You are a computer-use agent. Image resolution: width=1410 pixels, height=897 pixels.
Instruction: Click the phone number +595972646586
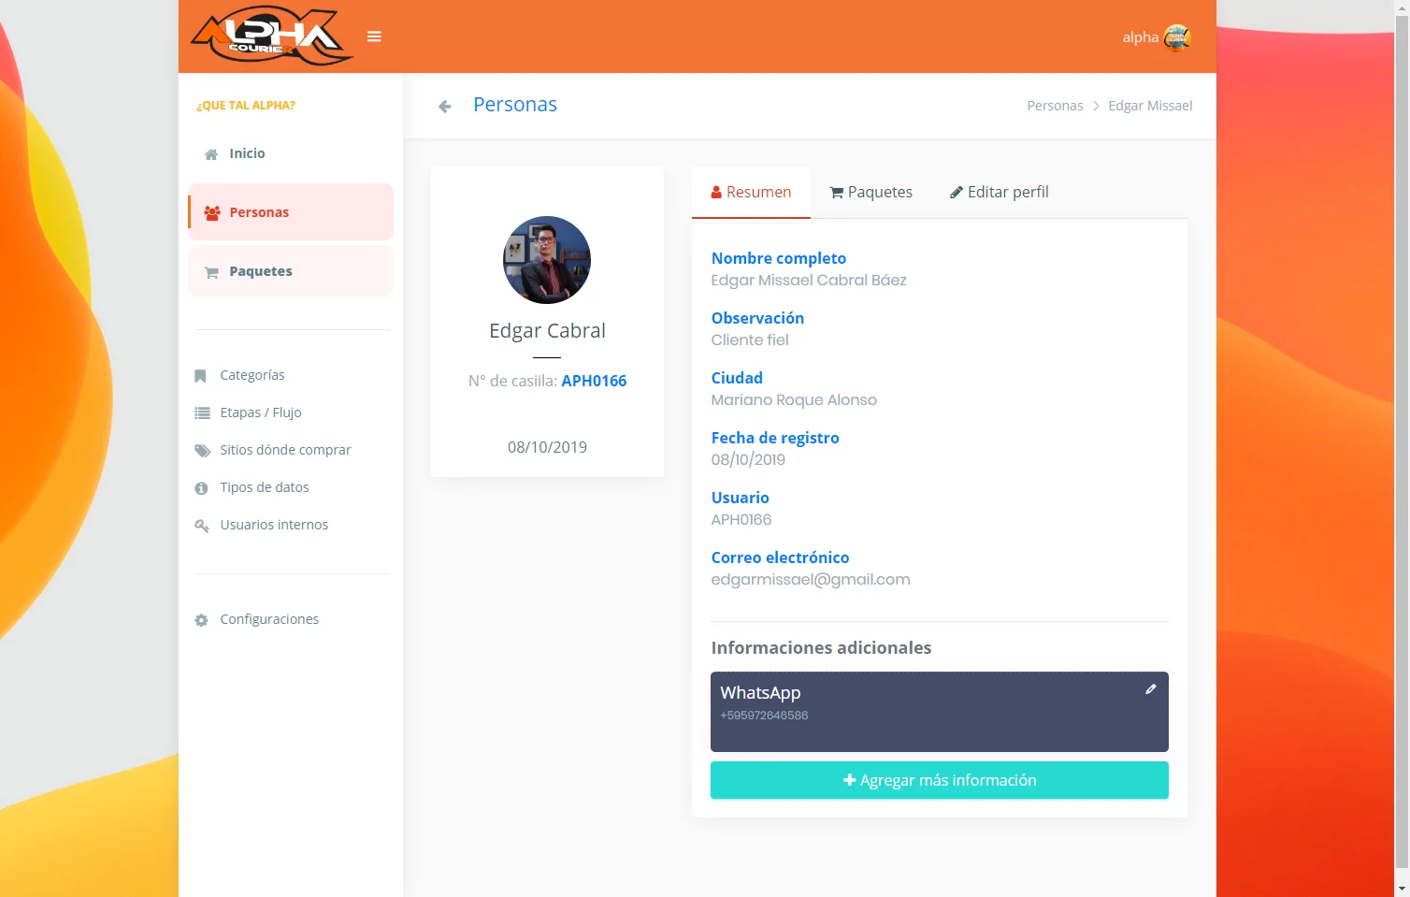(x=764, y=716)
